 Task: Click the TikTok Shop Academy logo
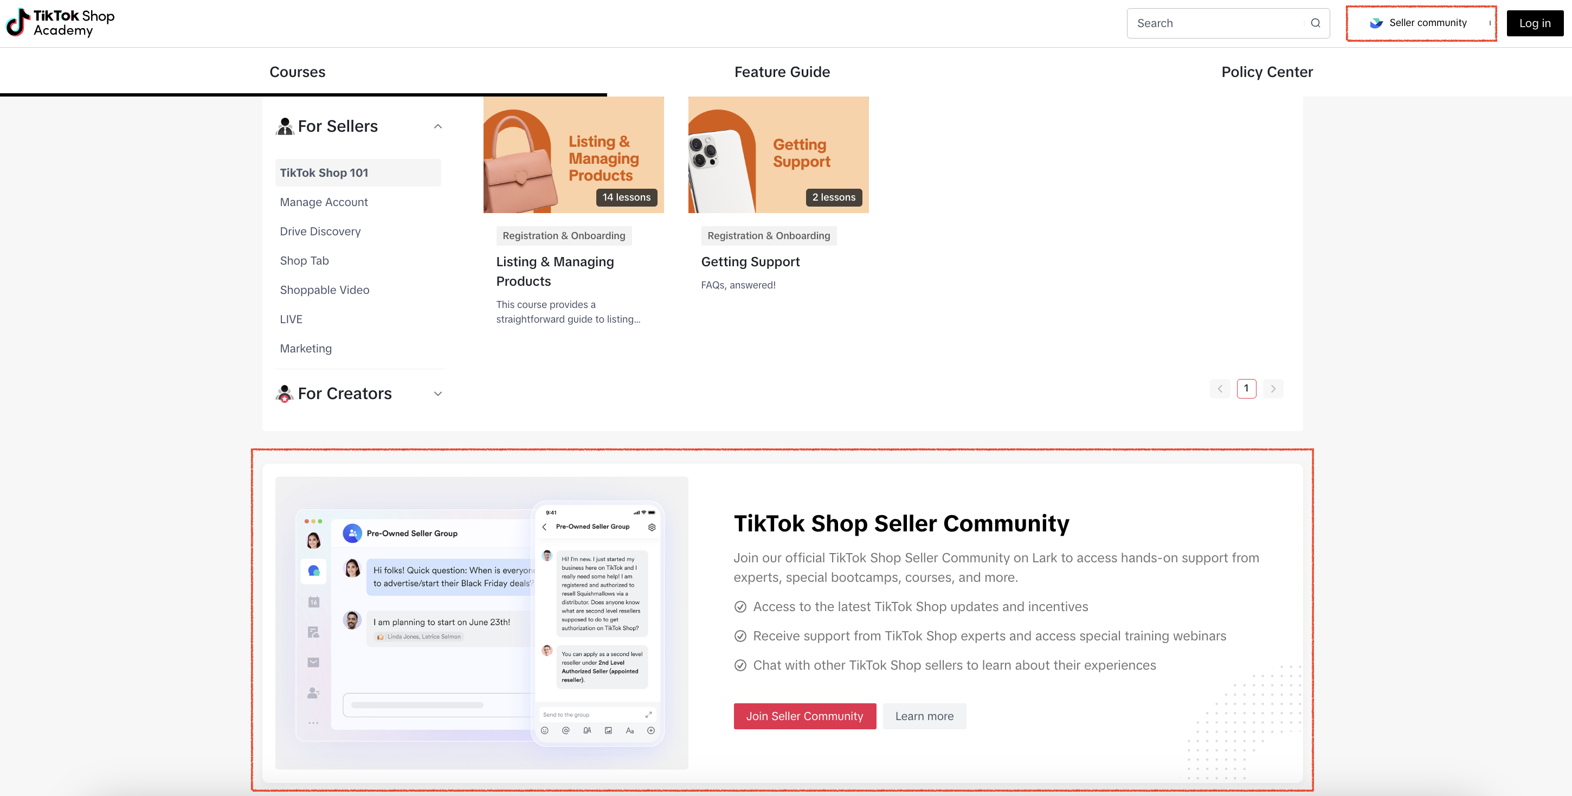(x=60, y=23)
